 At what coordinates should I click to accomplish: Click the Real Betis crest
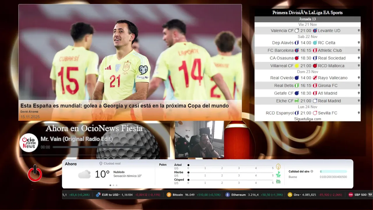coord(297,86)
